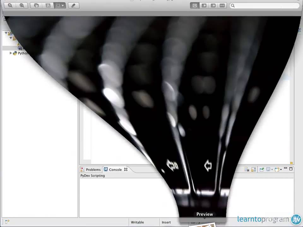The image size is (303, 227).
Task: Open the Display Selected Console dropdown arrow
Action: tap(272, 170)
